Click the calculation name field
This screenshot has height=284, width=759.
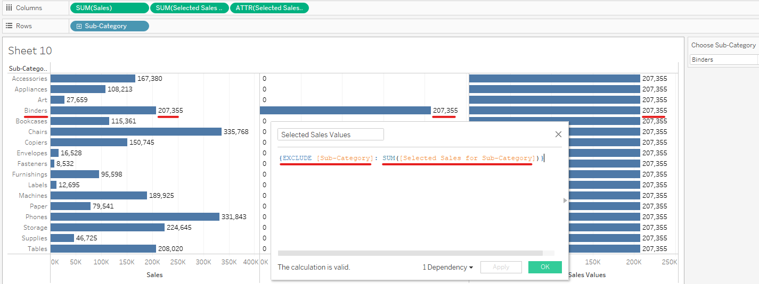330,135
